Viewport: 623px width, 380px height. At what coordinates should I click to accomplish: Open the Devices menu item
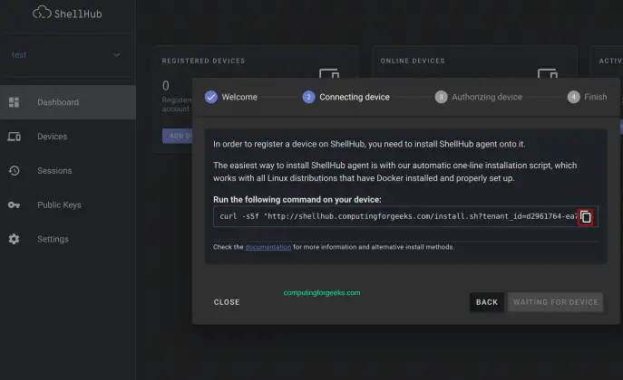click(x=52, y=137)
